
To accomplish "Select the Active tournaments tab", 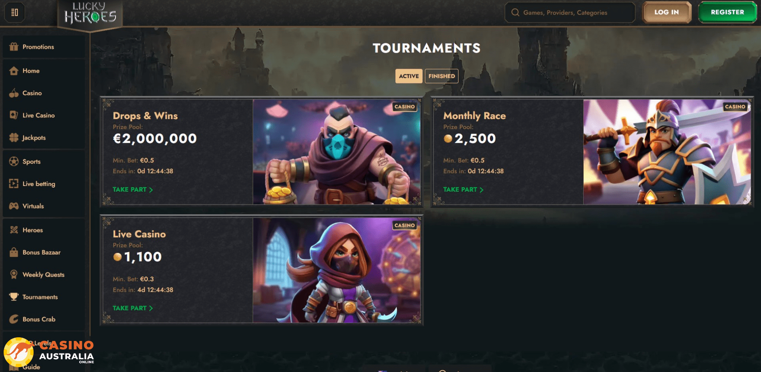I will click(x=409, y=76).
